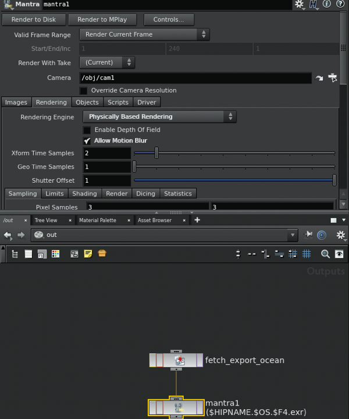Click Render to MPlay button
This screenshot has height=419, width=349.
tap(102, 20)
